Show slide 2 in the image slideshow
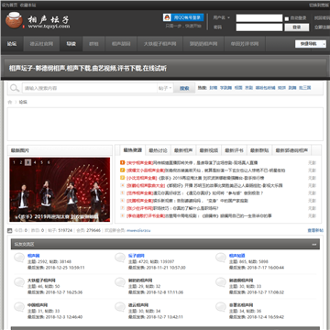Screen dimensions: 330x330 [x=21, y=162]
